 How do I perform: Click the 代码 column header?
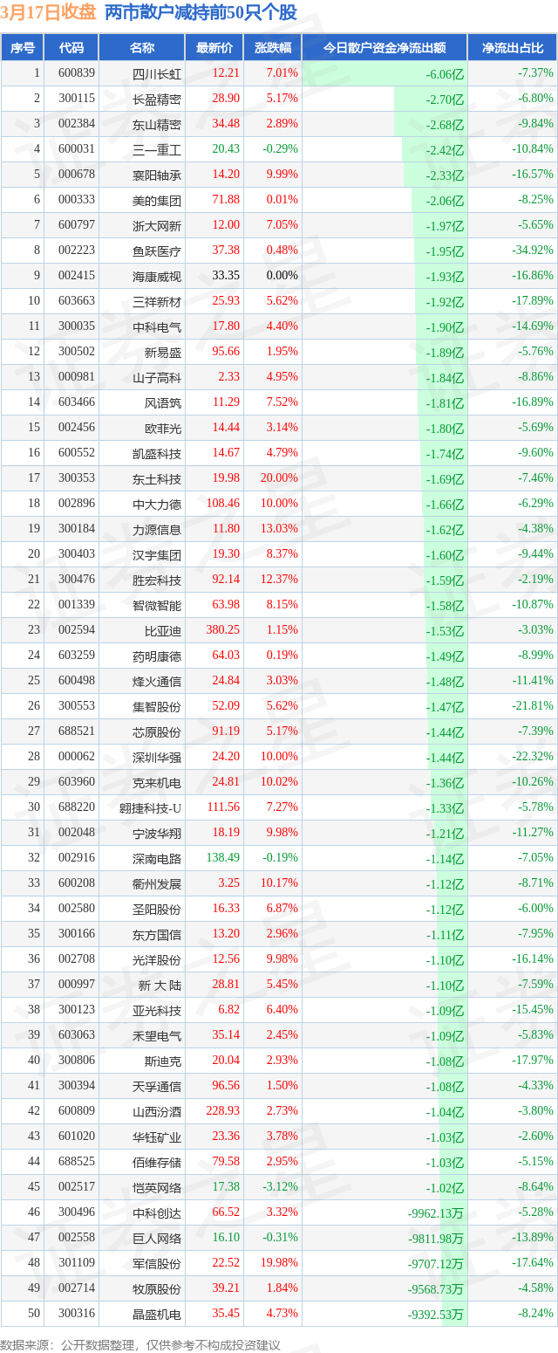tap(71, 48)
